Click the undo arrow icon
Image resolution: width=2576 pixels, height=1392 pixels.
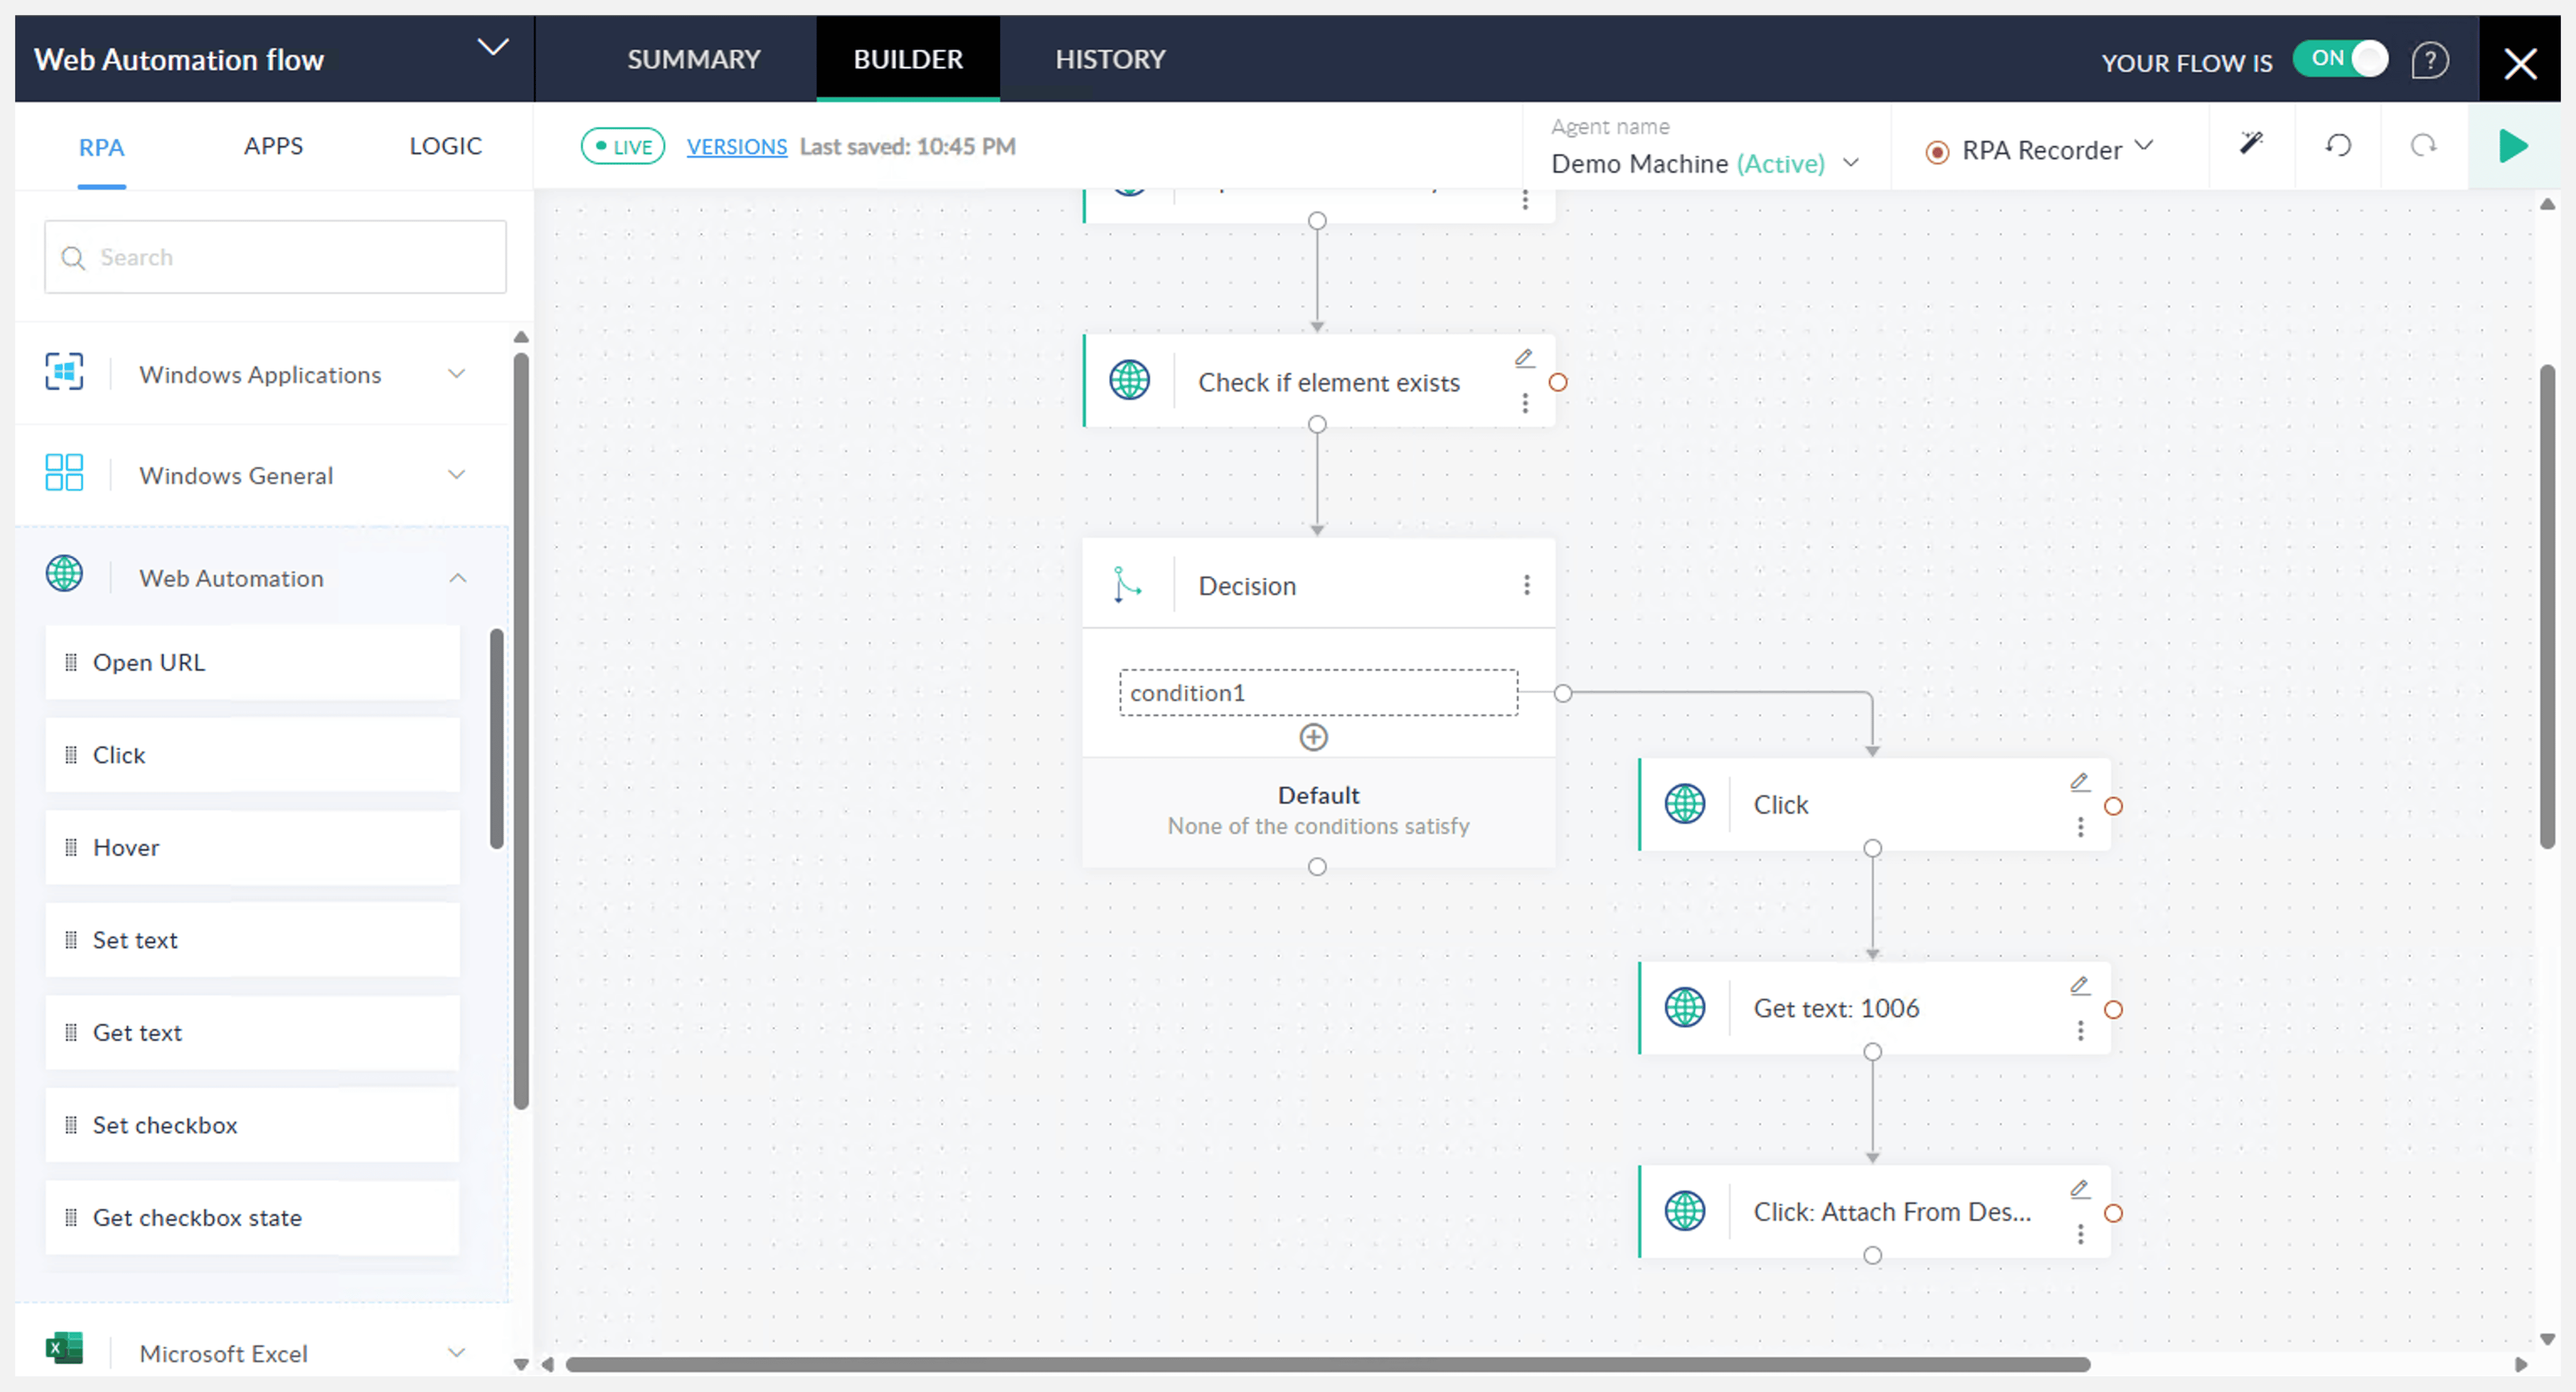click(2337, 146)
